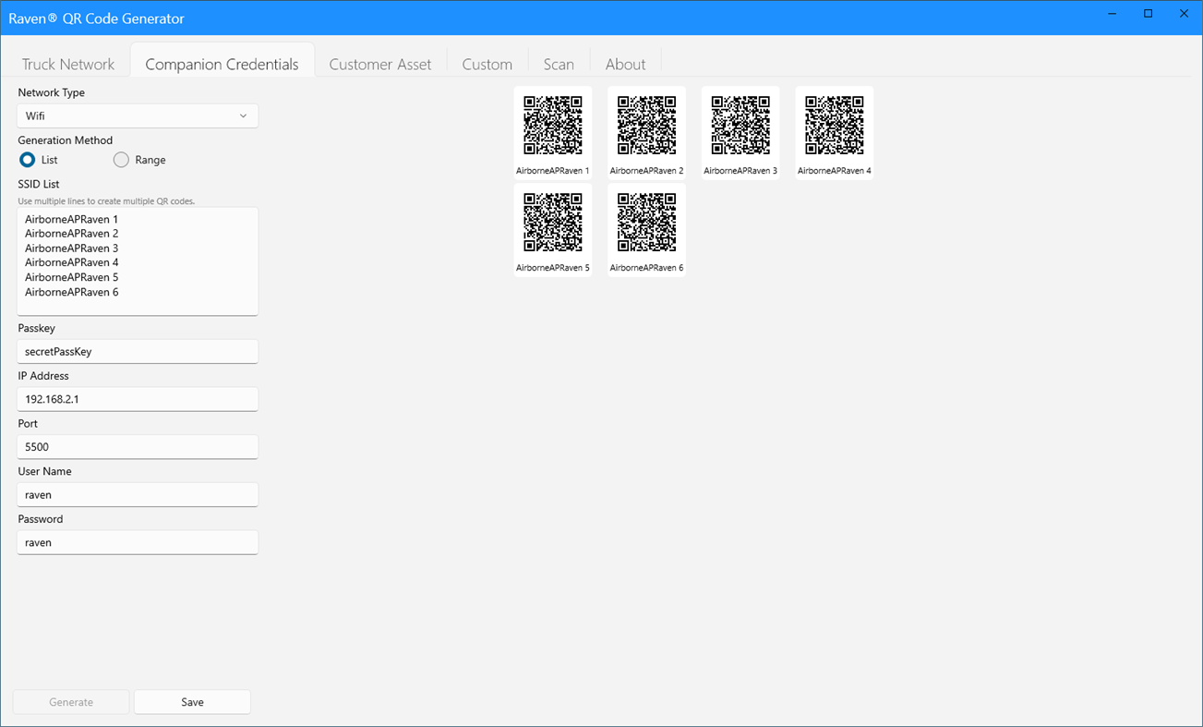Click the User Name input
This screenshot has height=727, width=1203.
(138, 494)
